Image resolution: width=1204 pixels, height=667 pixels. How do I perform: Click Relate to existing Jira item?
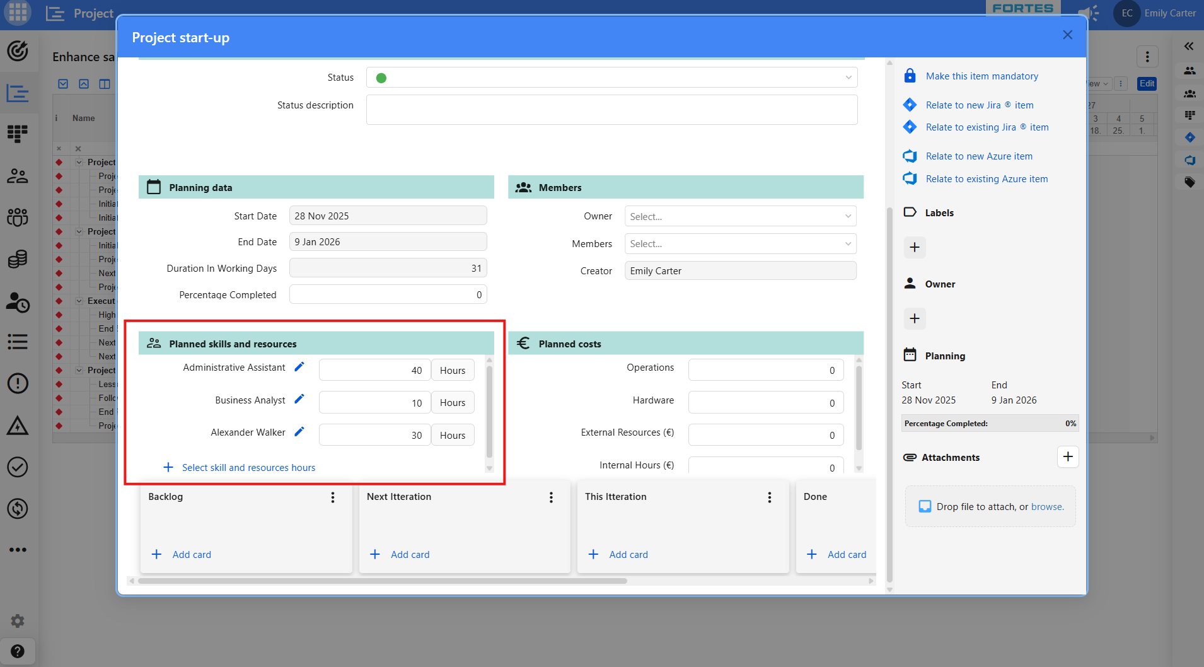click(x=987, y=127)
